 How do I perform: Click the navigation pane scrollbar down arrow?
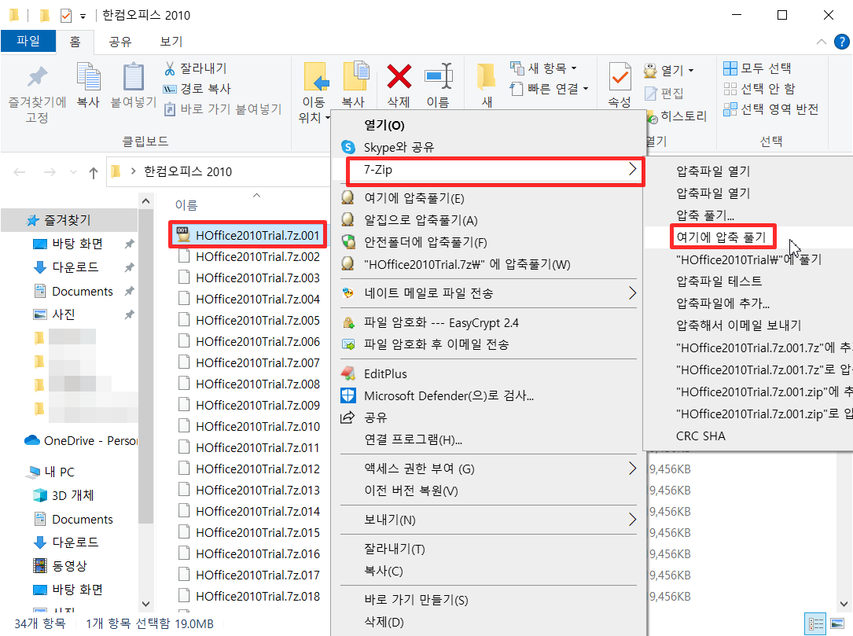click(145, 604)
